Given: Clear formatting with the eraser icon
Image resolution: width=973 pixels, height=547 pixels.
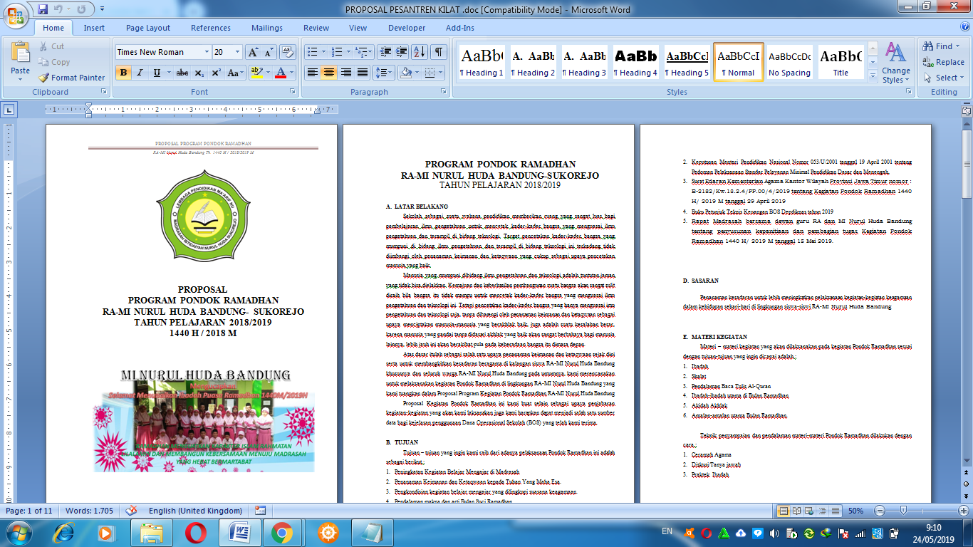Looking at the screenshot, I should pyautogui.click(x=288, y=52).
